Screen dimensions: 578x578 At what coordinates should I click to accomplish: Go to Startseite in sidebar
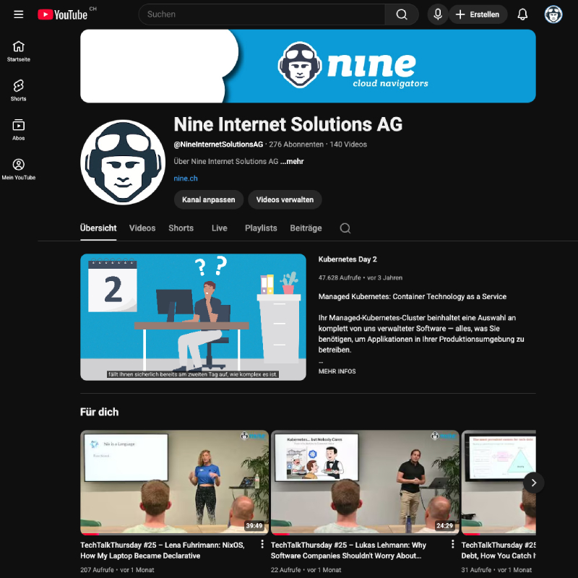coord(19,51)
